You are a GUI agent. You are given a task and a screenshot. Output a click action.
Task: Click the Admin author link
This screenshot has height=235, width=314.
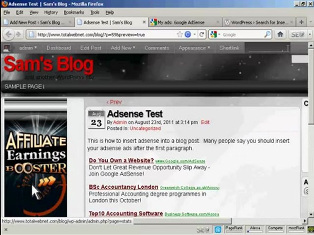(x=120, y=122)
